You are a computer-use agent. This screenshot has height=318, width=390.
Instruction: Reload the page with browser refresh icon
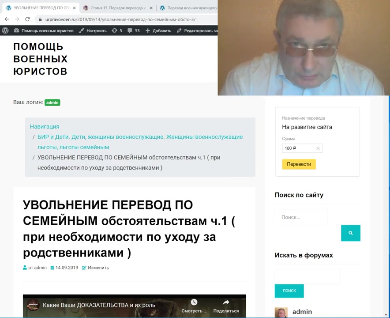tap(27, 19)
